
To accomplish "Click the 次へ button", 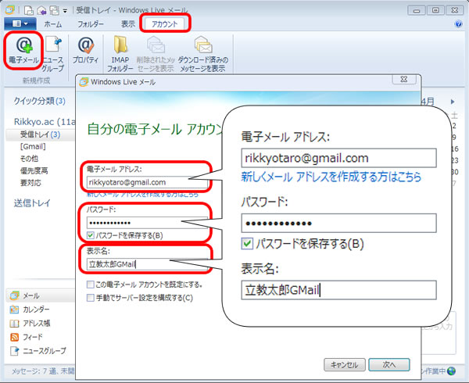I will click(389, 365).
